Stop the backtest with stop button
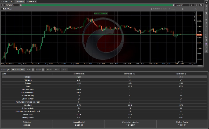 pos(196,5)
